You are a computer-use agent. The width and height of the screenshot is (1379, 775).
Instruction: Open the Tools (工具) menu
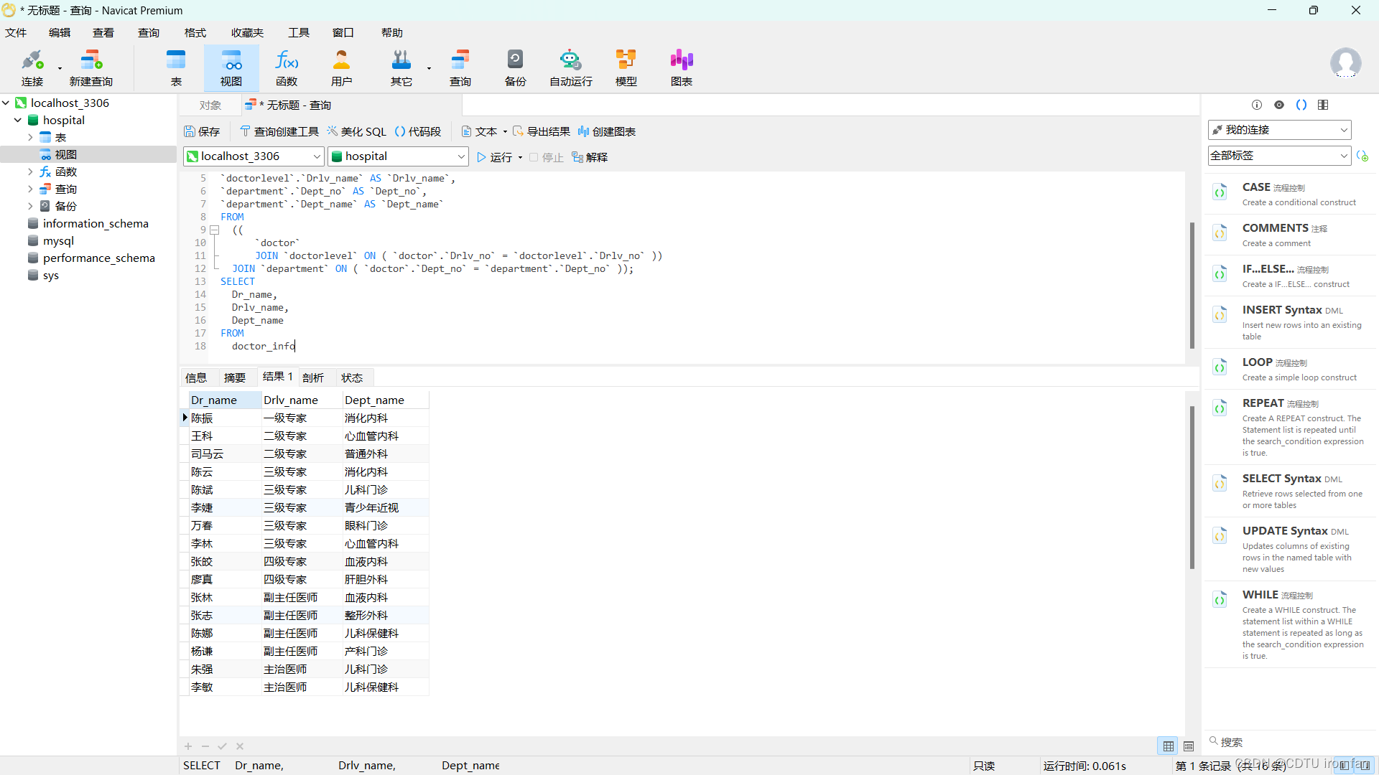coord(299,32)
